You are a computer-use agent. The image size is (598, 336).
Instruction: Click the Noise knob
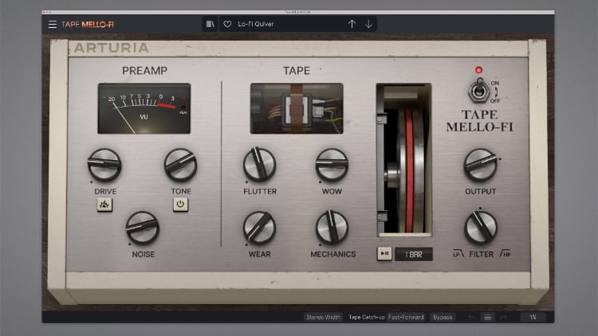pyautogui.click(x=142, y=228)
